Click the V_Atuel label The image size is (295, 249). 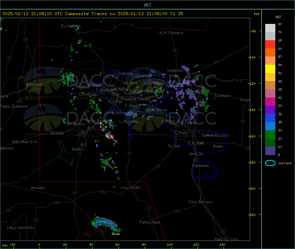[168, 121]
